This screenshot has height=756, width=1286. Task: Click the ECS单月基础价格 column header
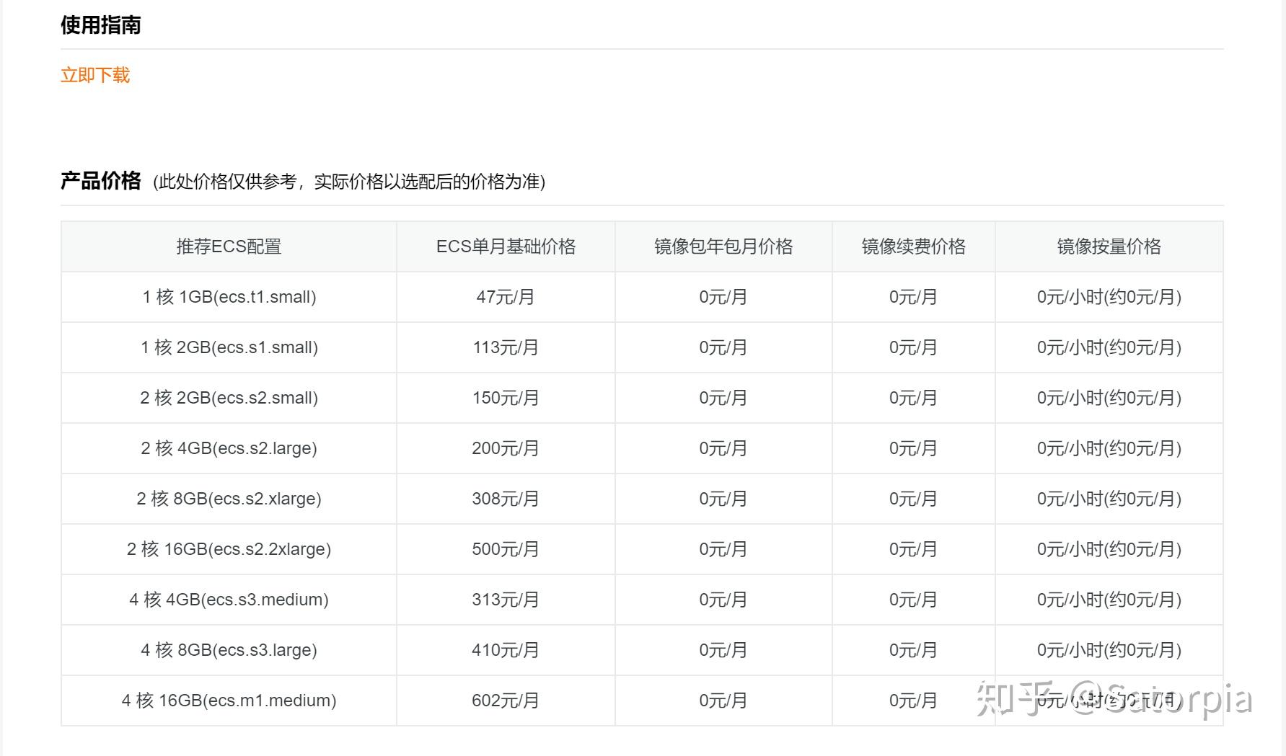506,246
